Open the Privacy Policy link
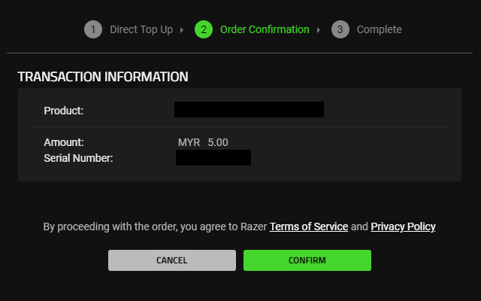This screenshot has width=481, height=301. pos(403,227)
